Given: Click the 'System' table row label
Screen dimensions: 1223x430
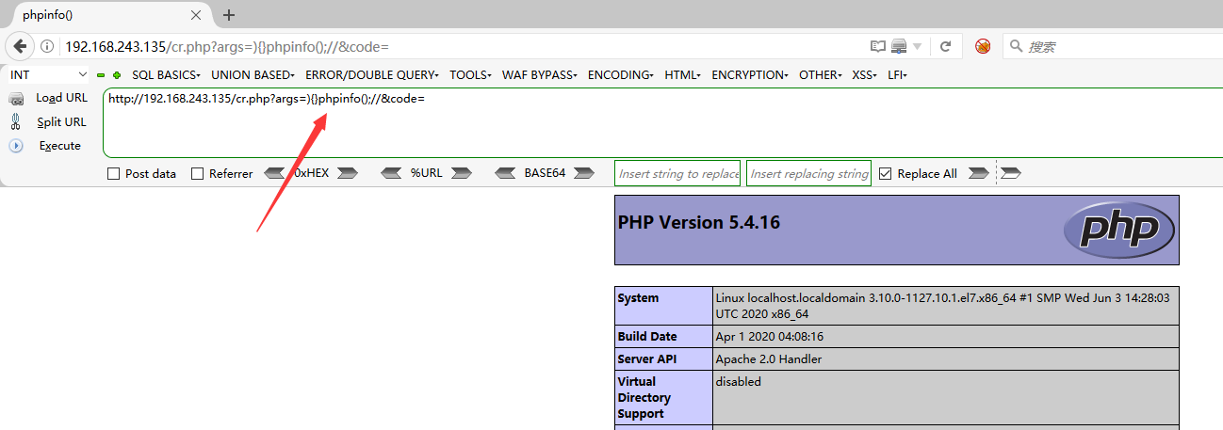Looking at the screenshot, I should [x=638, y=298].
